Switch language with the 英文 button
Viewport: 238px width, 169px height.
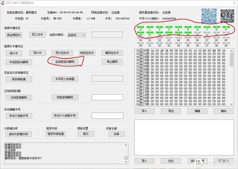[x=86, y=134]
